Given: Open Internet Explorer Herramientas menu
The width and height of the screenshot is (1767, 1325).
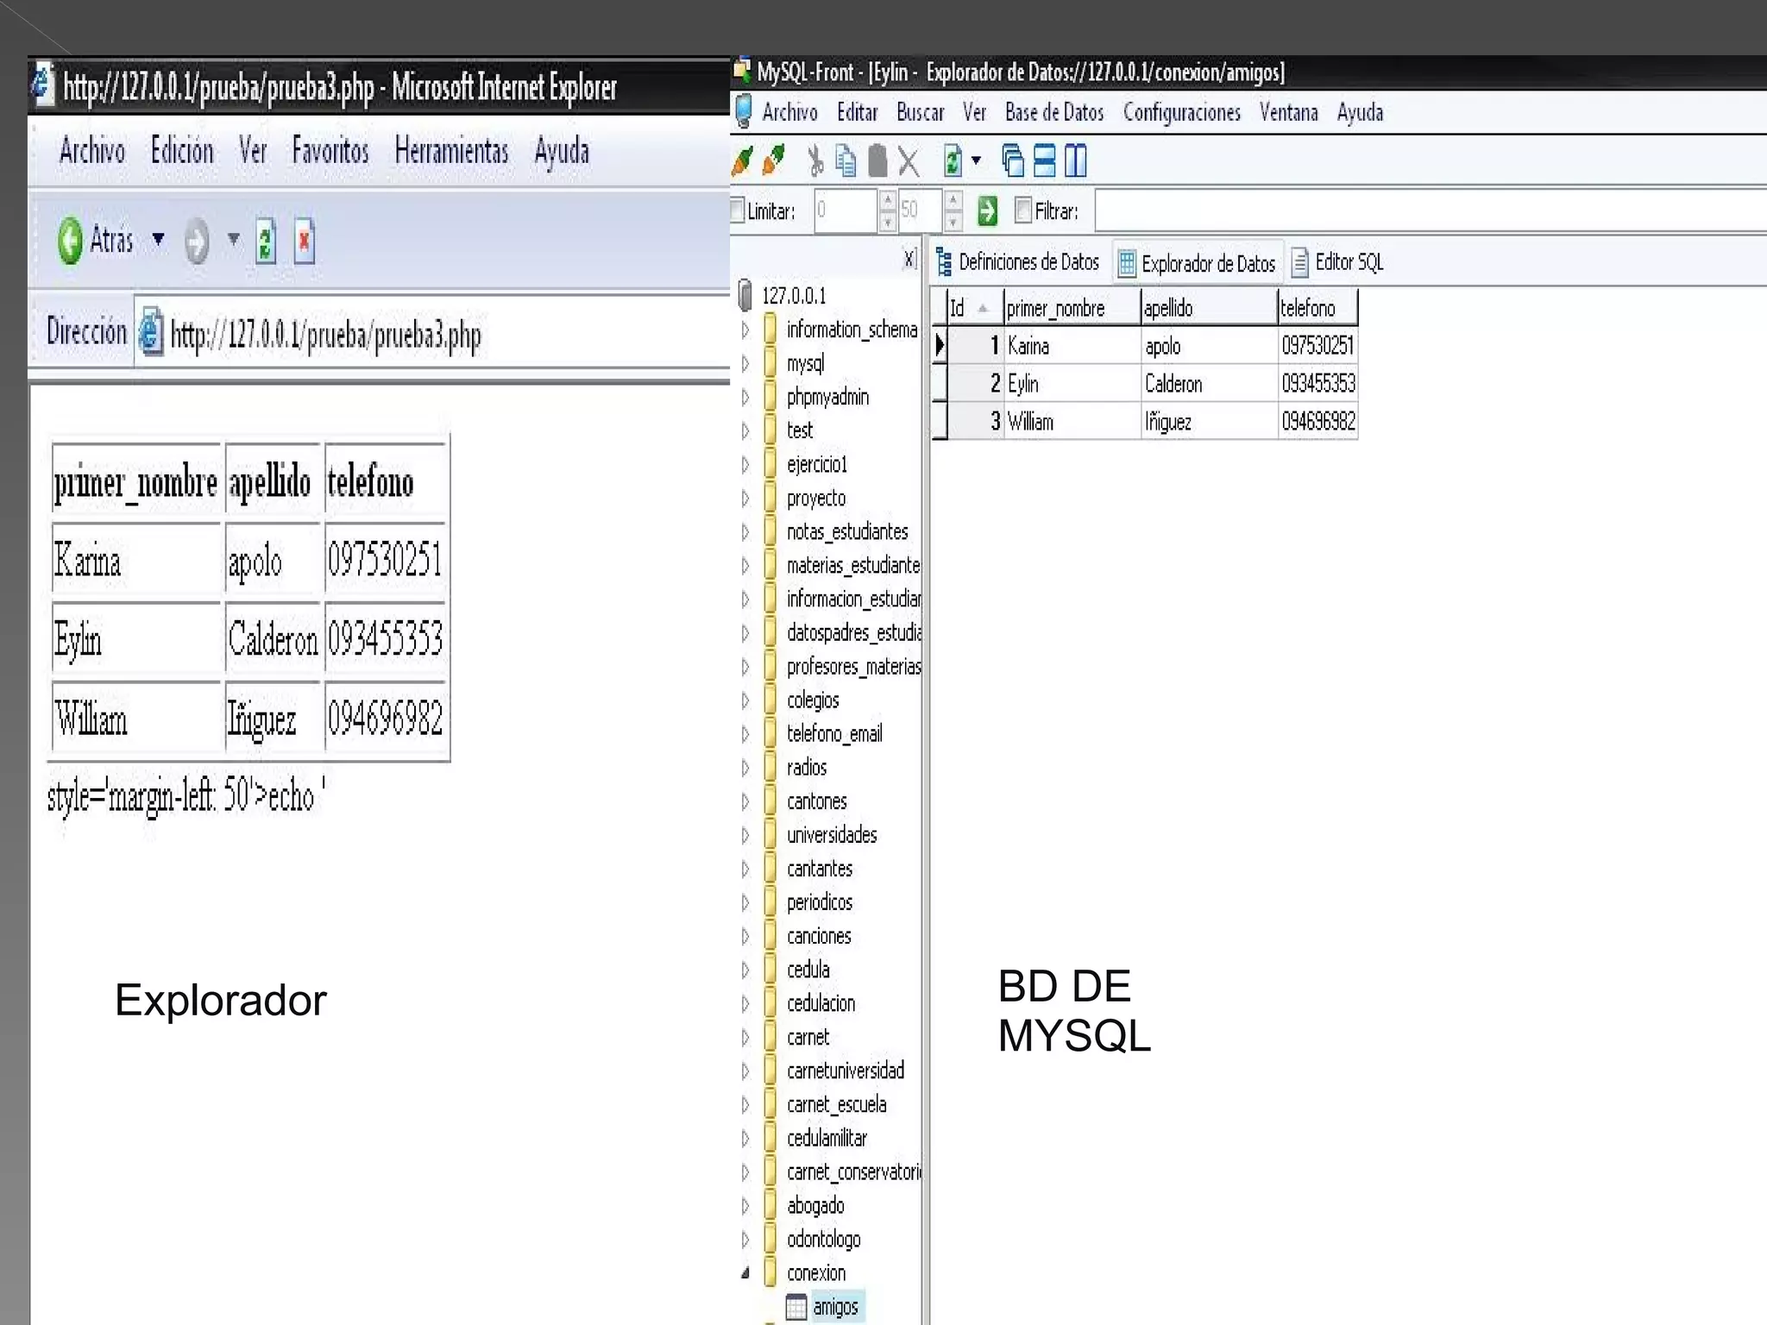Looking at the screenshot, I should click(x=451, y=151).
